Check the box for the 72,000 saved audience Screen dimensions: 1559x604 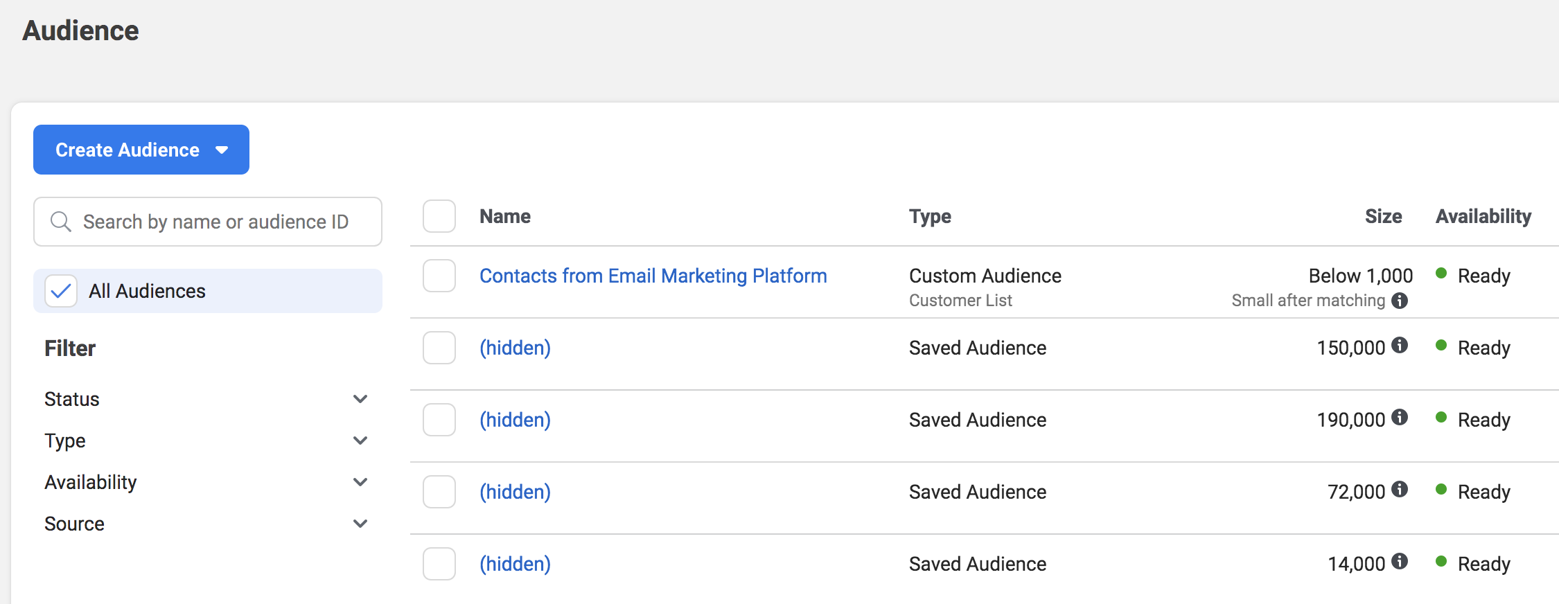439,492
